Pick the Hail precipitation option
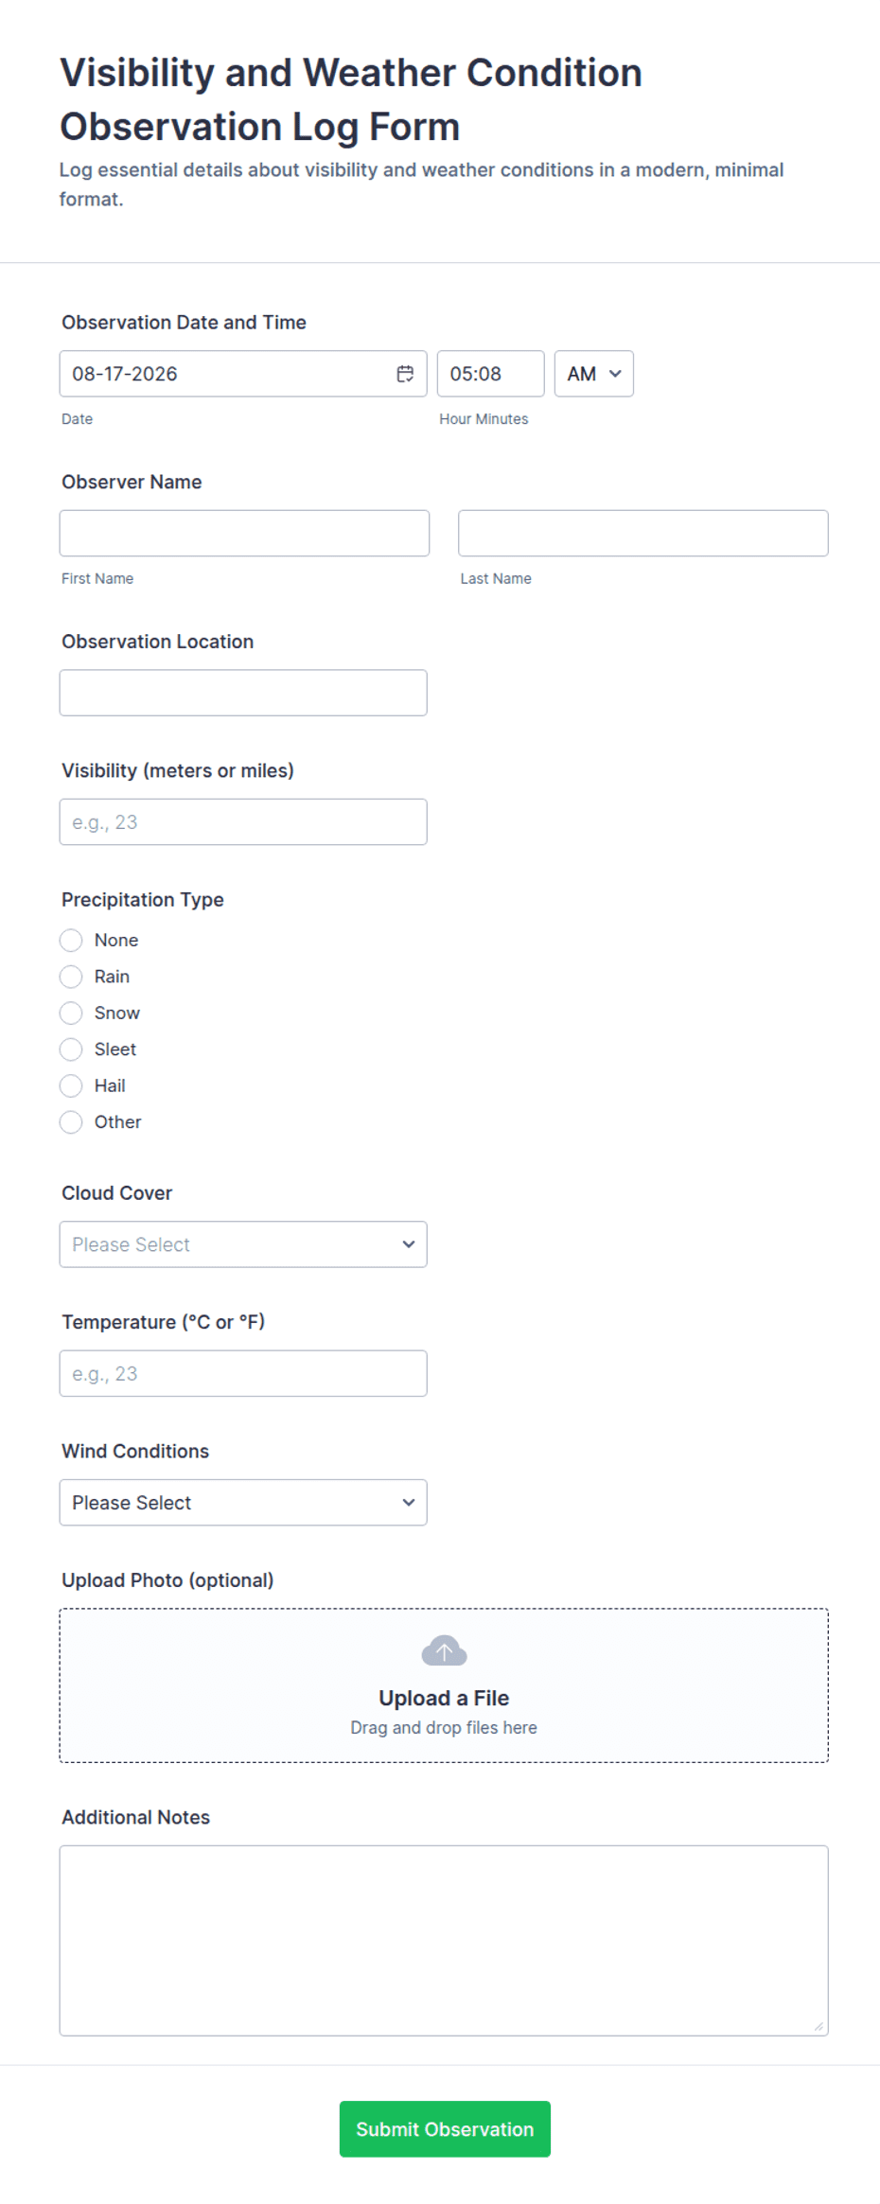 (x=71, y=1085)
